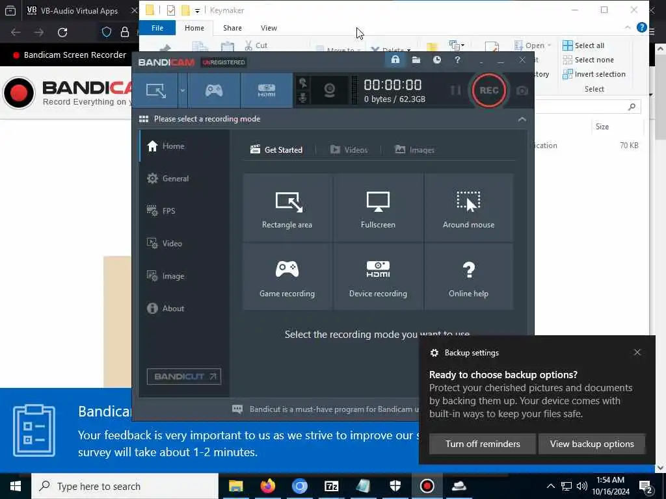This screenshot has width=666, height=499.
Task: Open Quick Access toolbar dropdown arrow in Explorer
Action: 198,10
